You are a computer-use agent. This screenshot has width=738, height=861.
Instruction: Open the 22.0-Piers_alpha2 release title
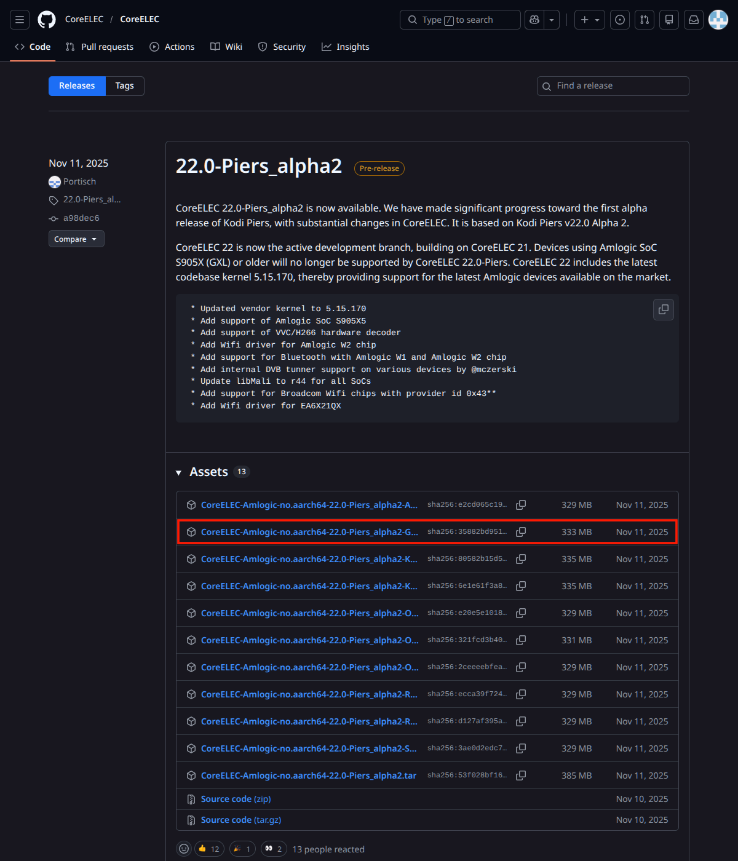pyautogui.click(x=259, y=166)
